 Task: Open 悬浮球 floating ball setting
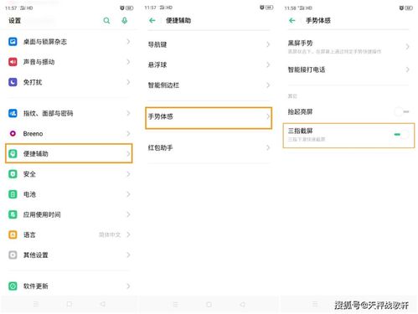coord(209,64)
